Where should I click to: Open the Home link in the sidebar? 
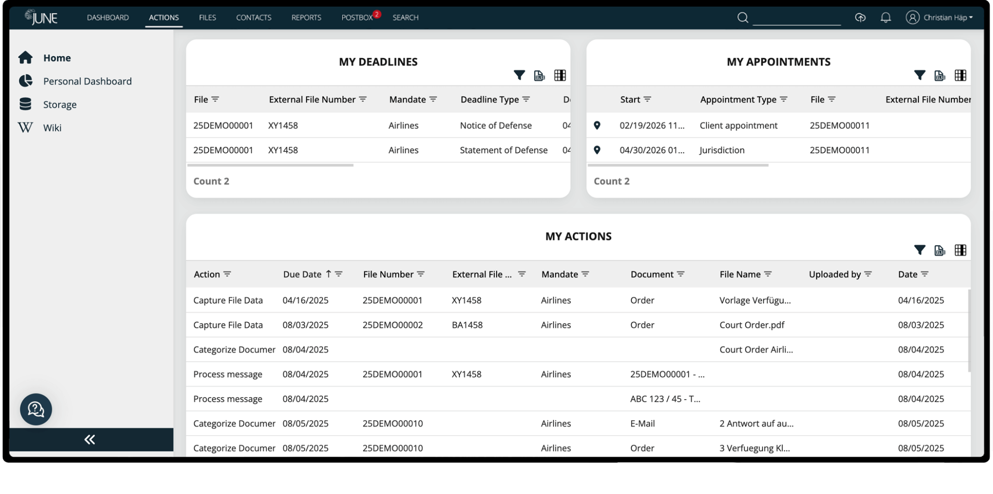57,58
